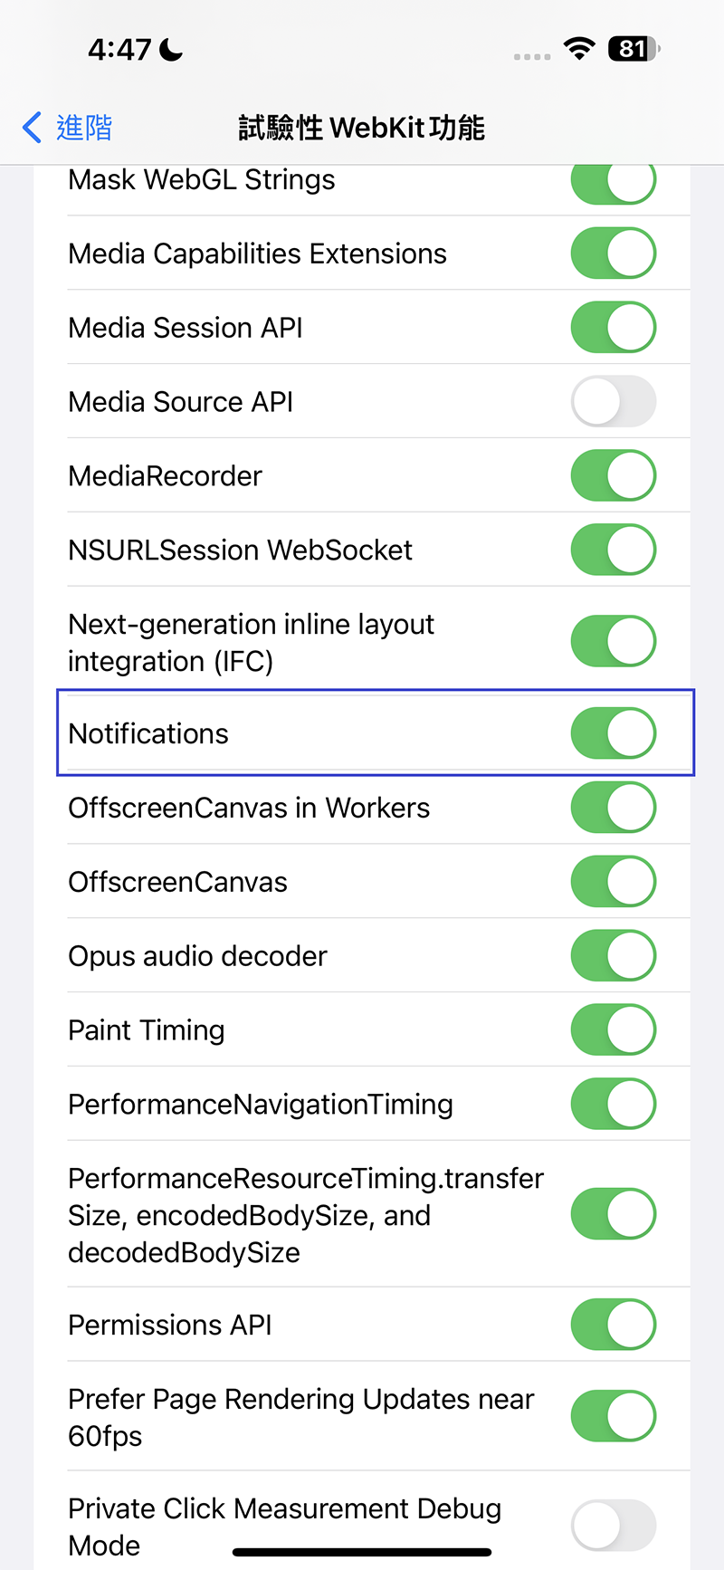Tap the battery level indicator

[633, 48]
